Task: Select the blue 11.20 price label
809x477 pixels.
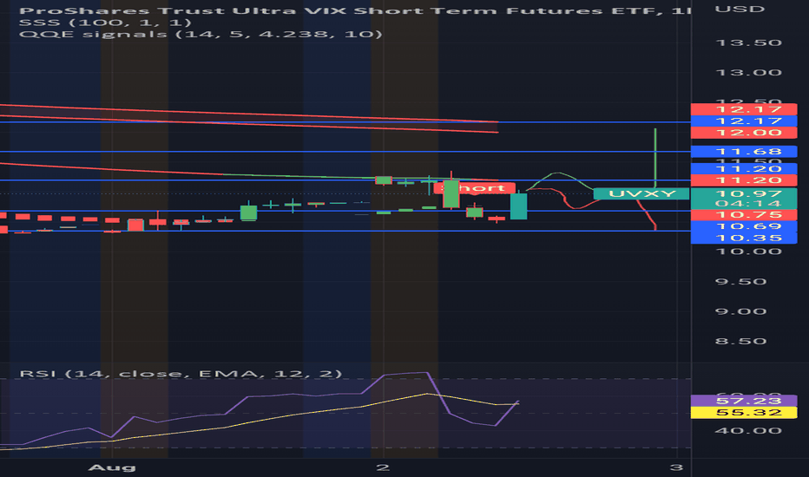Action: [744, 168]
